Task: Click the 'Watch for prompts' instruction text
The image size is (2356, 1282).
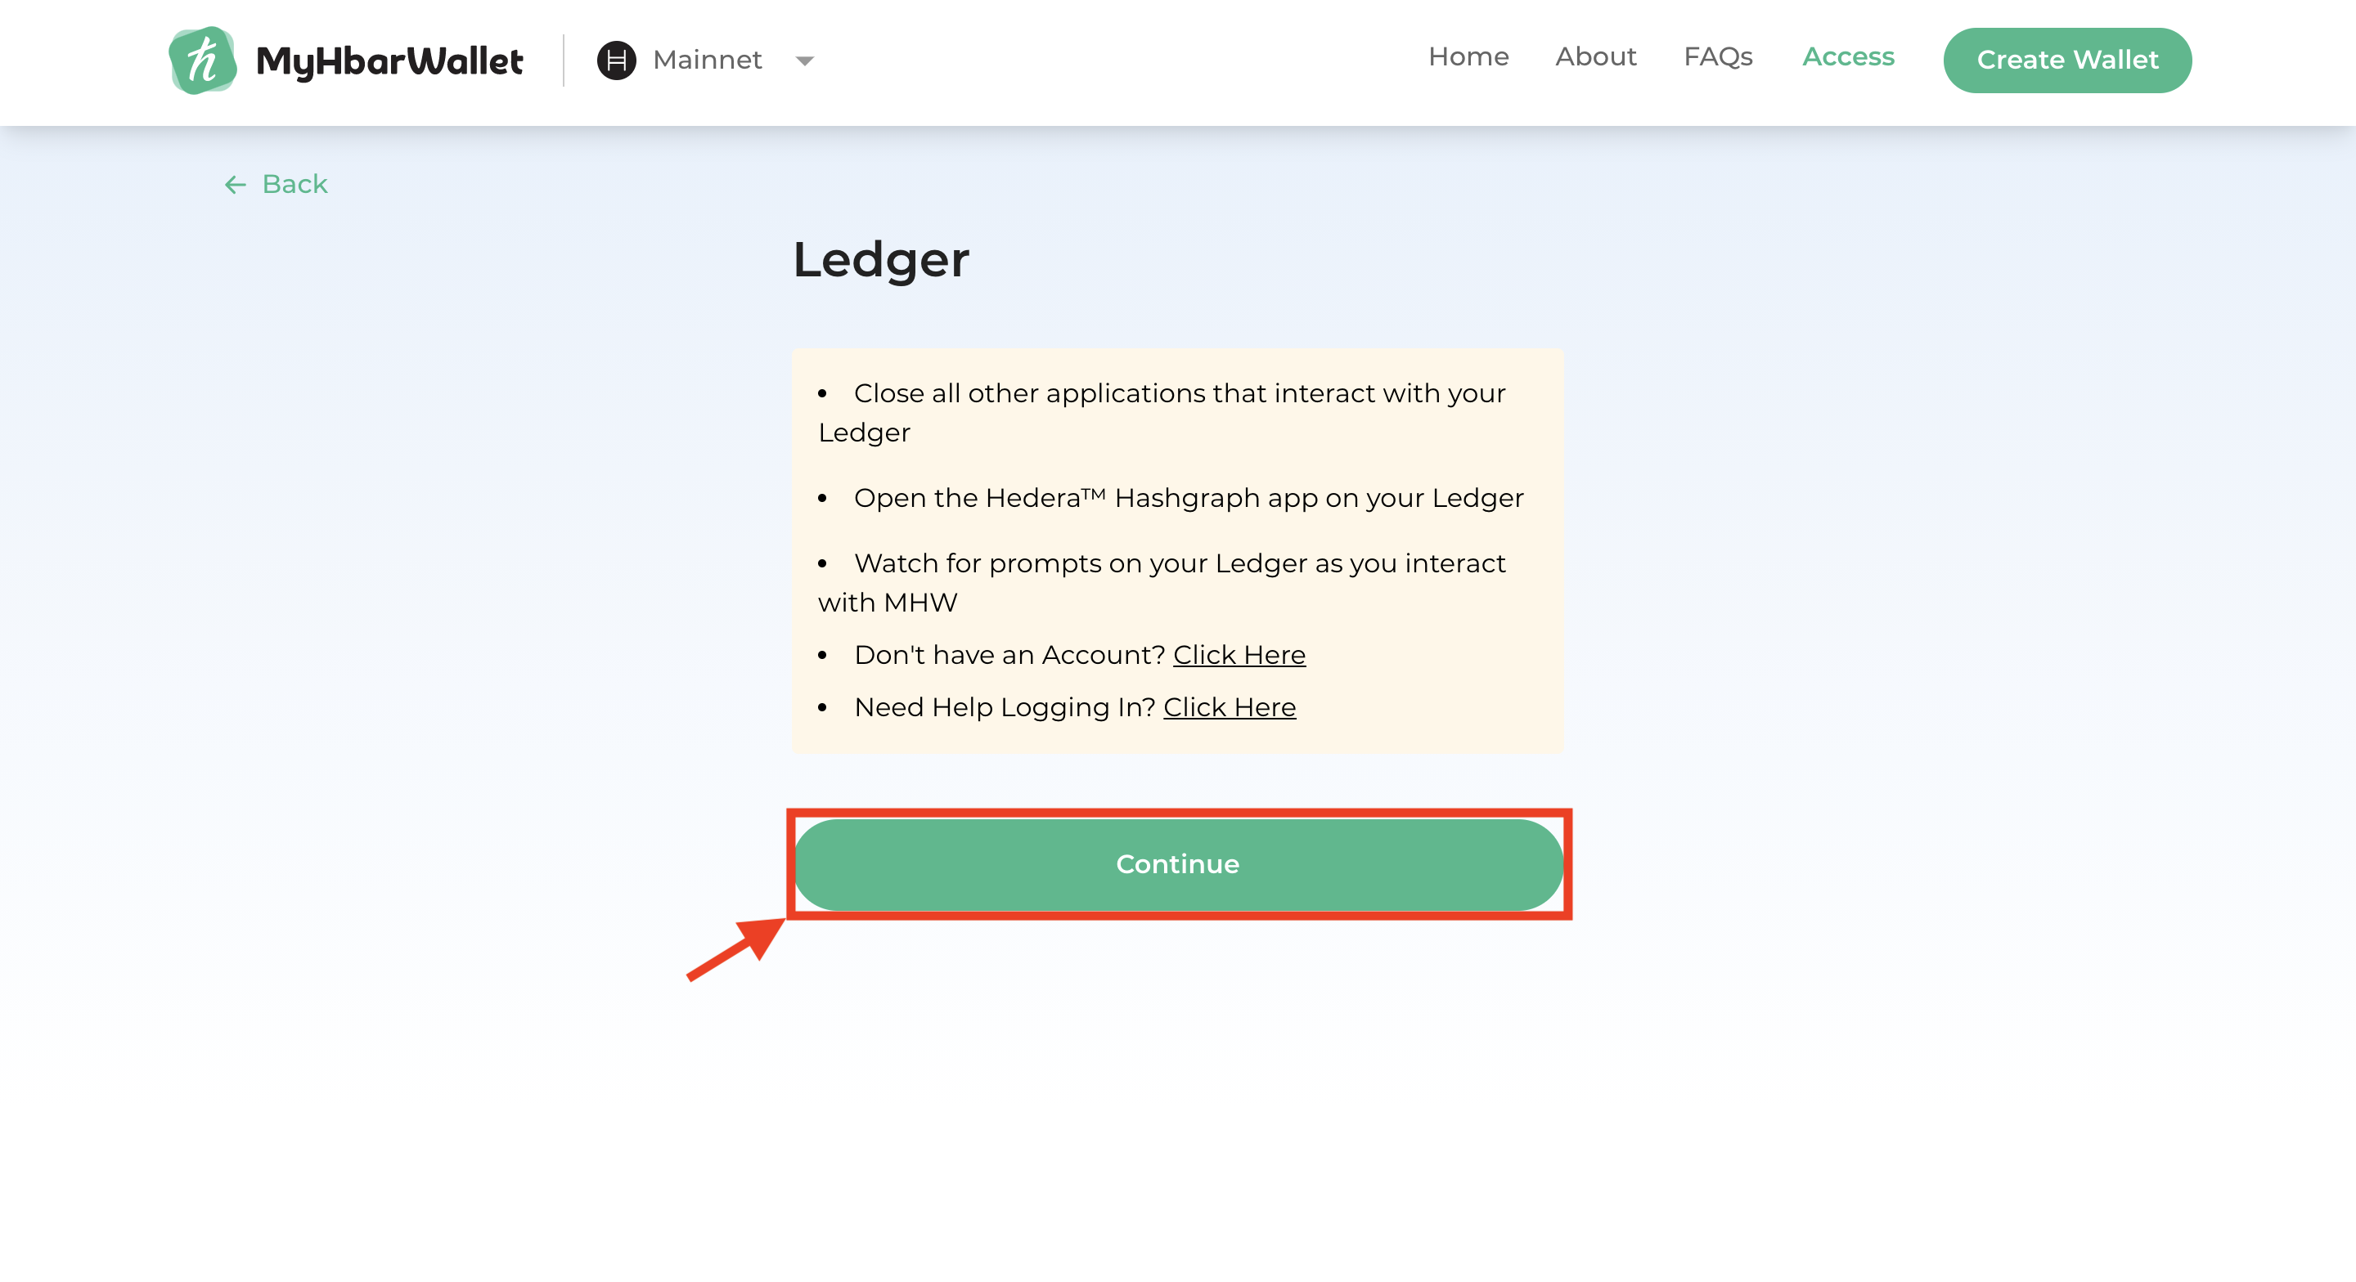Action: pyautogui.click(x=1178, y=564)
